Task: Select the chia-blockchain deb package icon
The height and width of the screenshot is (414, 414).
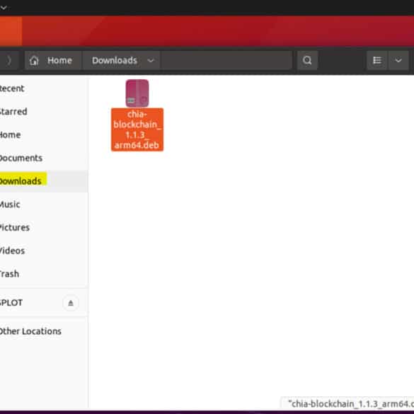Action: (137, 93)
